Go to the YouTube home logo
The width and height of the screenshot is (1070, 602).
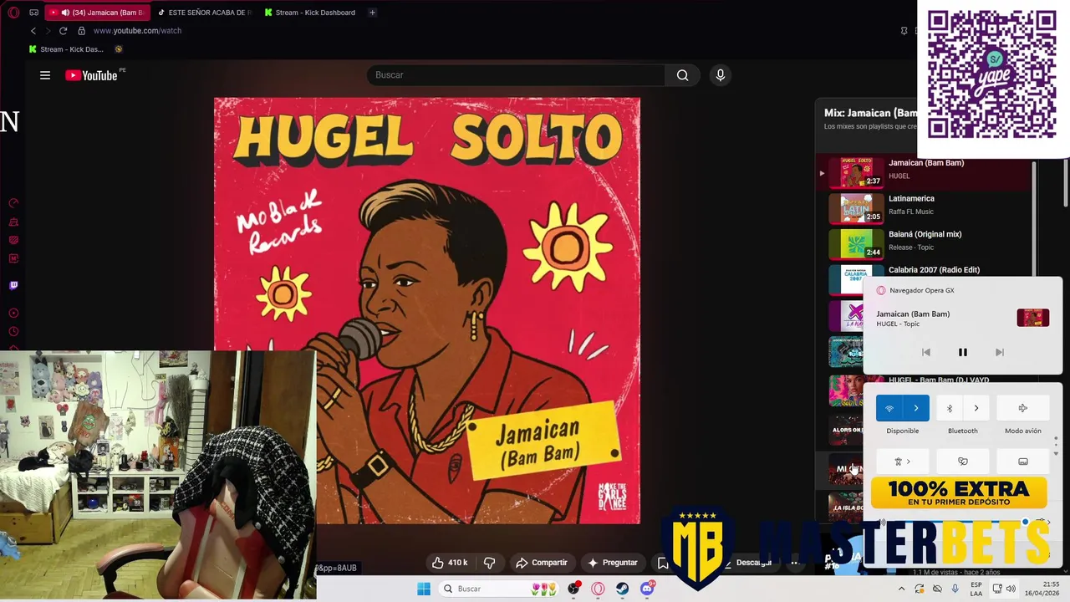91,75
